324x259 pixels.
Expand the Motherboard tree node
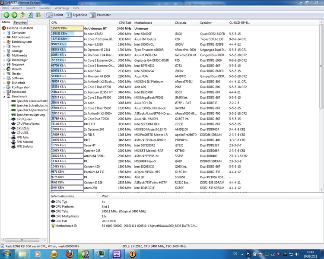pos(4,37)
